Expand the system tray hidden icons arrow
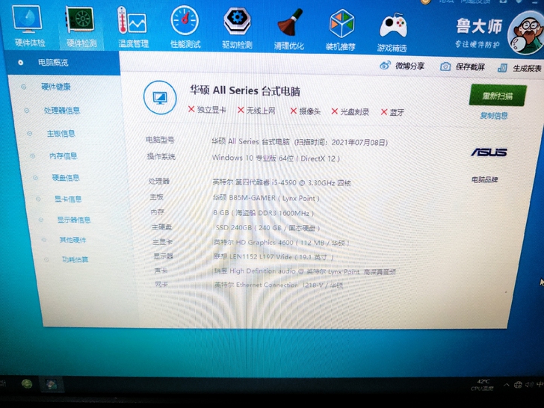Viewport: 544px width, 408px height. pyautogui.click(x=506, y=384)
